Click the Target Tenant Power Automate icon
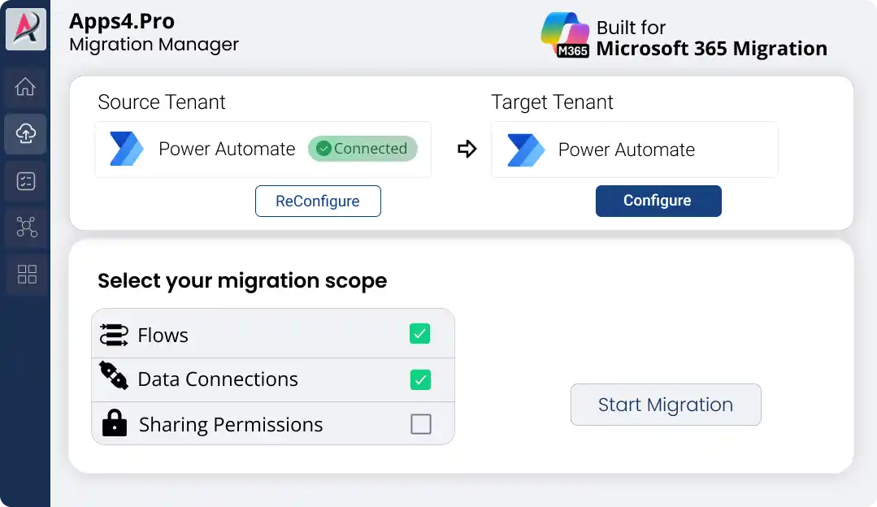 [525, 149]
